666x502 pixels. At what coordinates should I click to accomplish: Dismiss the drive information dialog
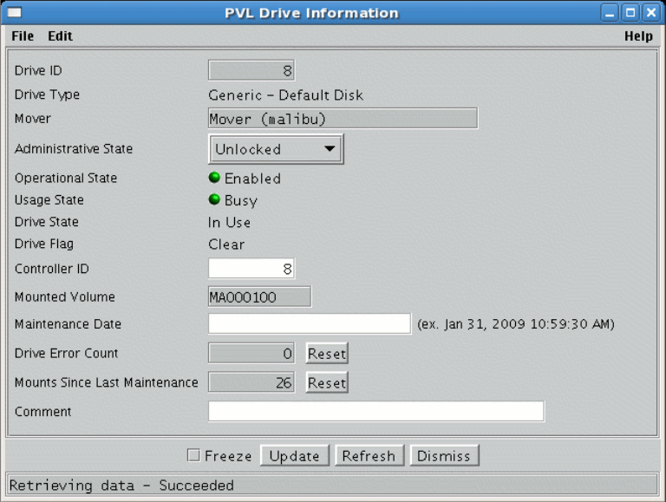(x=444, y=456)
